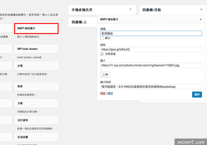Click the blue 儲存 save button
The image size is (207, 145).
click(197, 94)
